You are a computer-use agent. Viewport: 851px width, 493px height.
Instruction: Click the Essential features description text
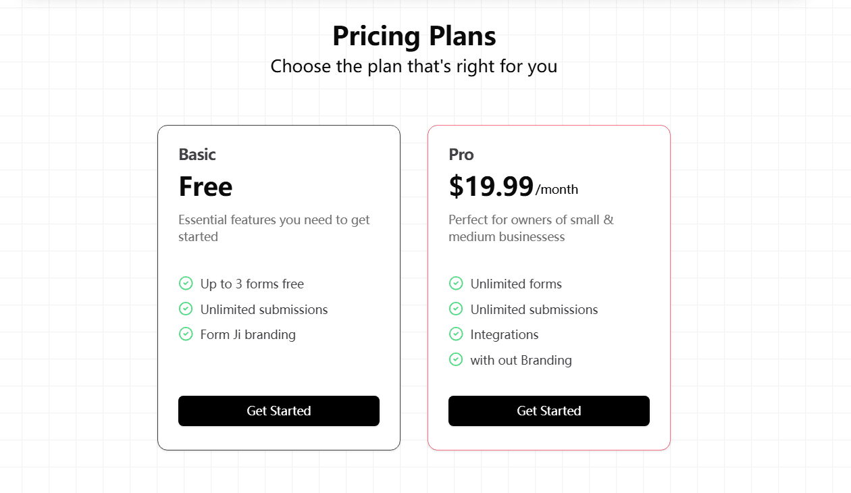(x=274, y=228)
